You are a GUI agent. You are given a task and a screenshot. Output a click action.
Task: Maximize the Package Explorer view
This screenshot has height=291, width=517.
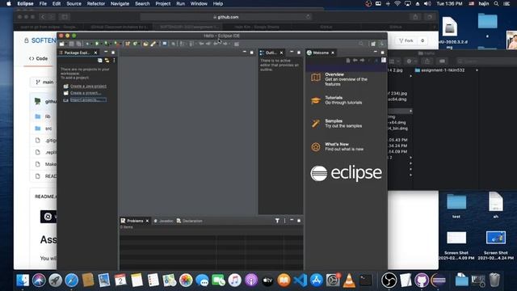point(113,53)
